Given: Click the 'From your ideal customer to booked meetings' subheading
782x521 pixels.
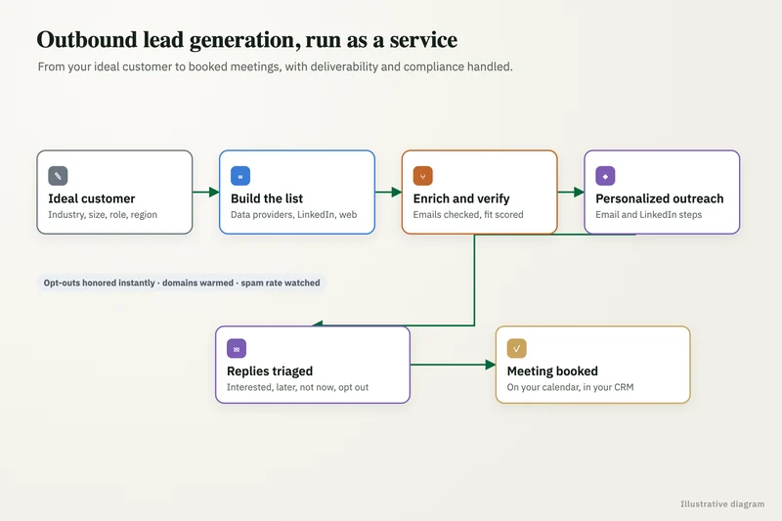Looking at the screenshot, I should click(x=276, y=66).
